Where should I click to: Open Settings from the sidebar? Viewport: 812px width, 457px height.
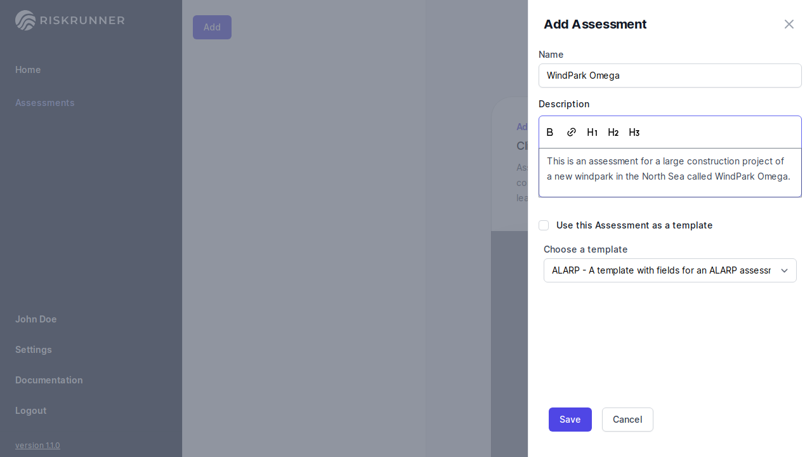(x=34, y=350)
